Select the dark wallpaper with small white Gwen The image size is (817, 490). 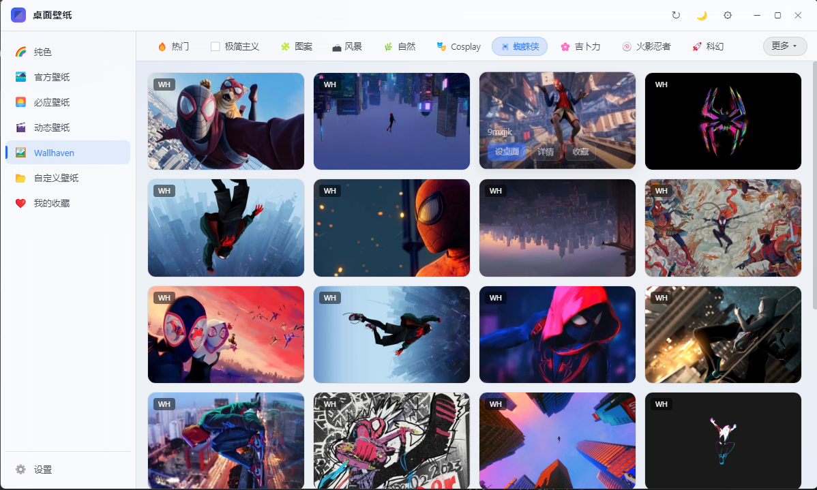tap(723, 440)
